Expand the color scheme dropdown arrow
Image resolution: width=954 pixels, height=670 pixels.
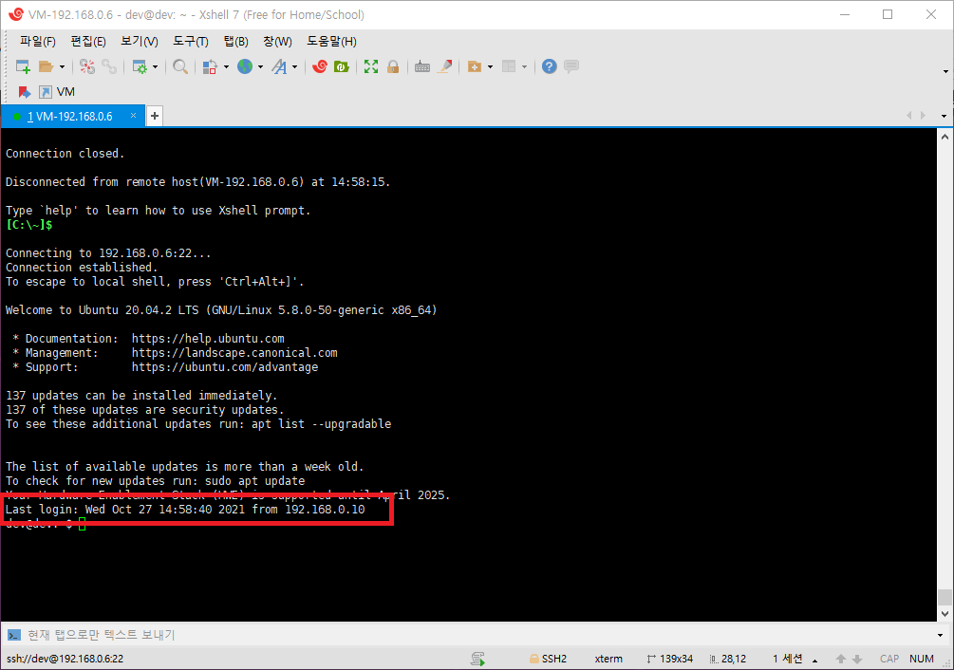click(226, 66)
